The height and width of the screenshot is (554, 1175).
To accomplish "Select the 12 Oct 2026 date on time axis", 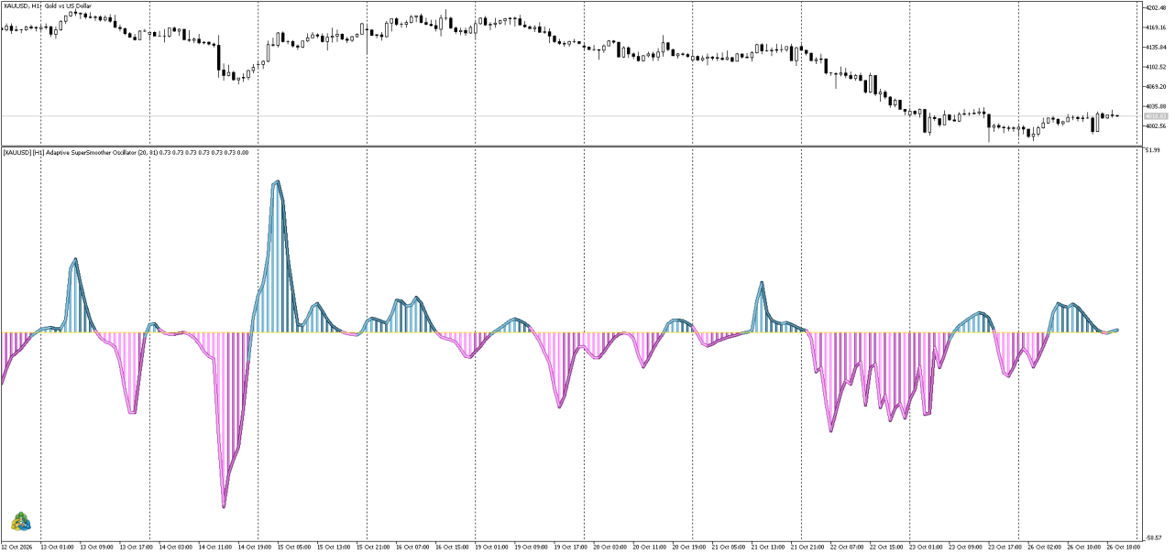I will (17, 548).
